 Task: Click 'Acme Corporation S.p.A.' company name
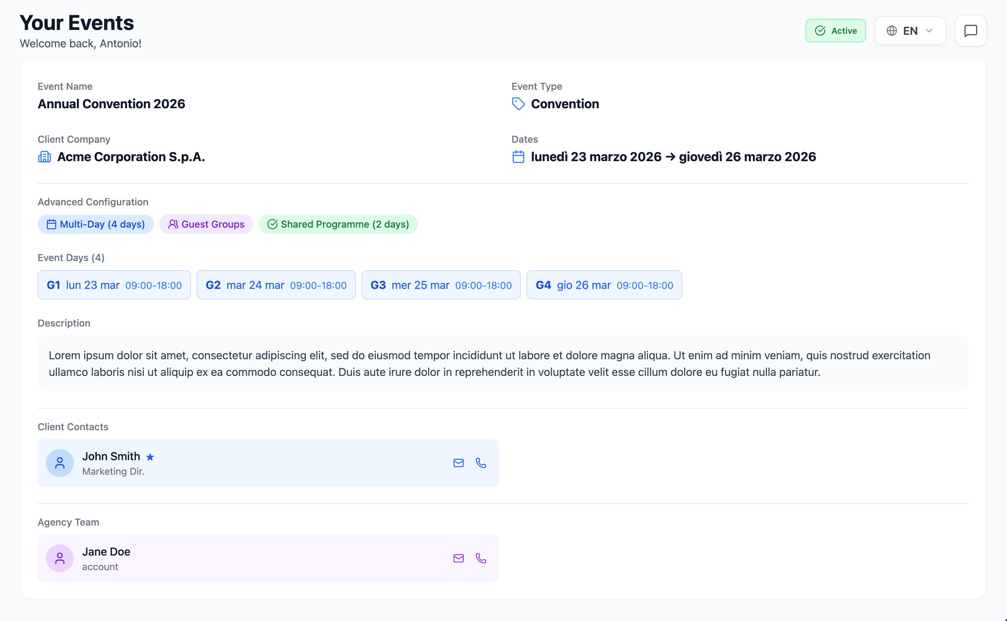point(131,157)
